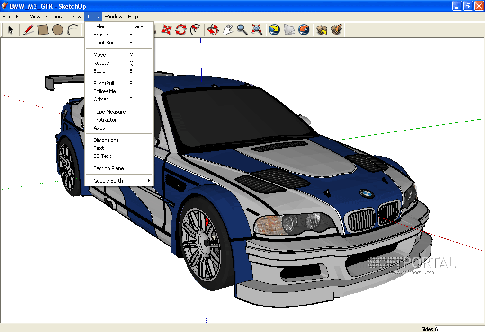Choose Eraser from the Tools menu
This screenshot has width=485, height=332.
tap(119, 35)
